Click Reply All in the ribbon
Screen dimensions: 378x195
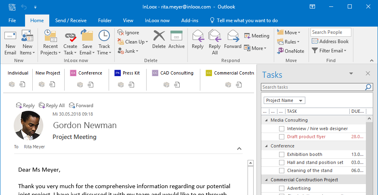pyautogui.click(x=214, y=42)
